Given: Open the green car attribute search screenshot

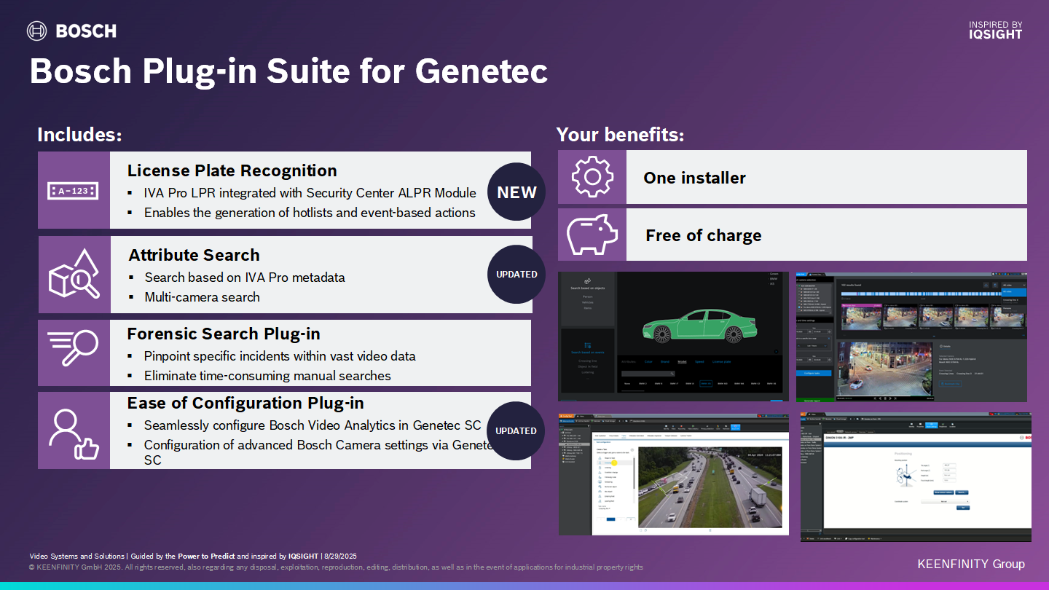Looking at the screenshot, I should point(673,337).
